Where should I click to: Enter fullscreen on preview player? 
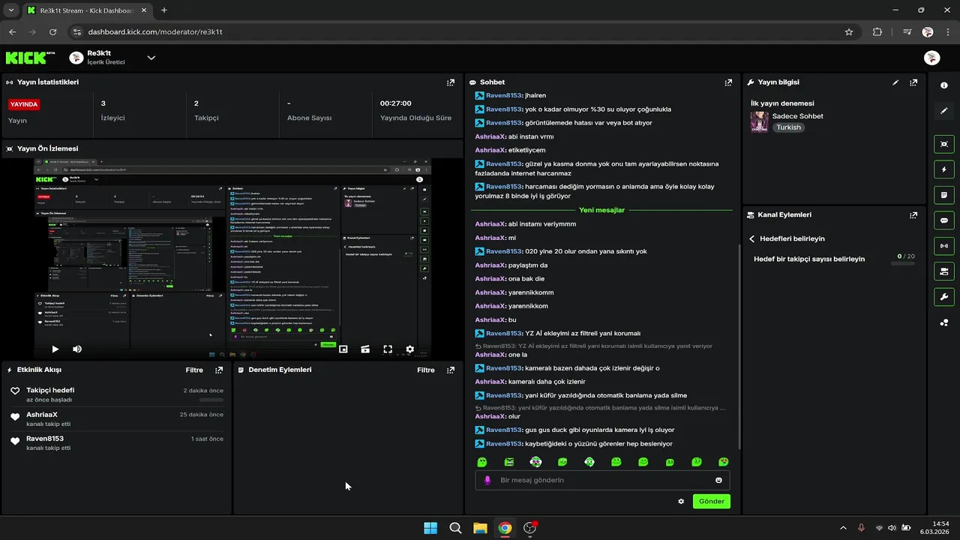point(388,349)
